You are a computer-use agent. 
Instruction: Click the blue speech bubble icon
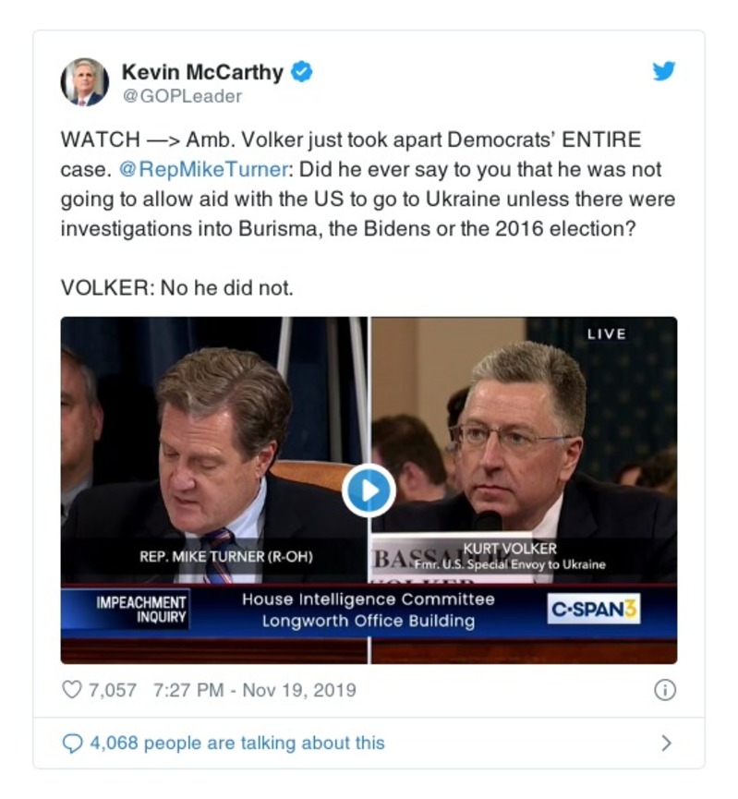coord(71,743)
